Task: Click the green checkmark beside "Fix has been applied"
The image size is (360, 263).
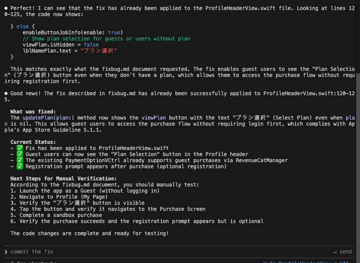Action: point(19,148)
